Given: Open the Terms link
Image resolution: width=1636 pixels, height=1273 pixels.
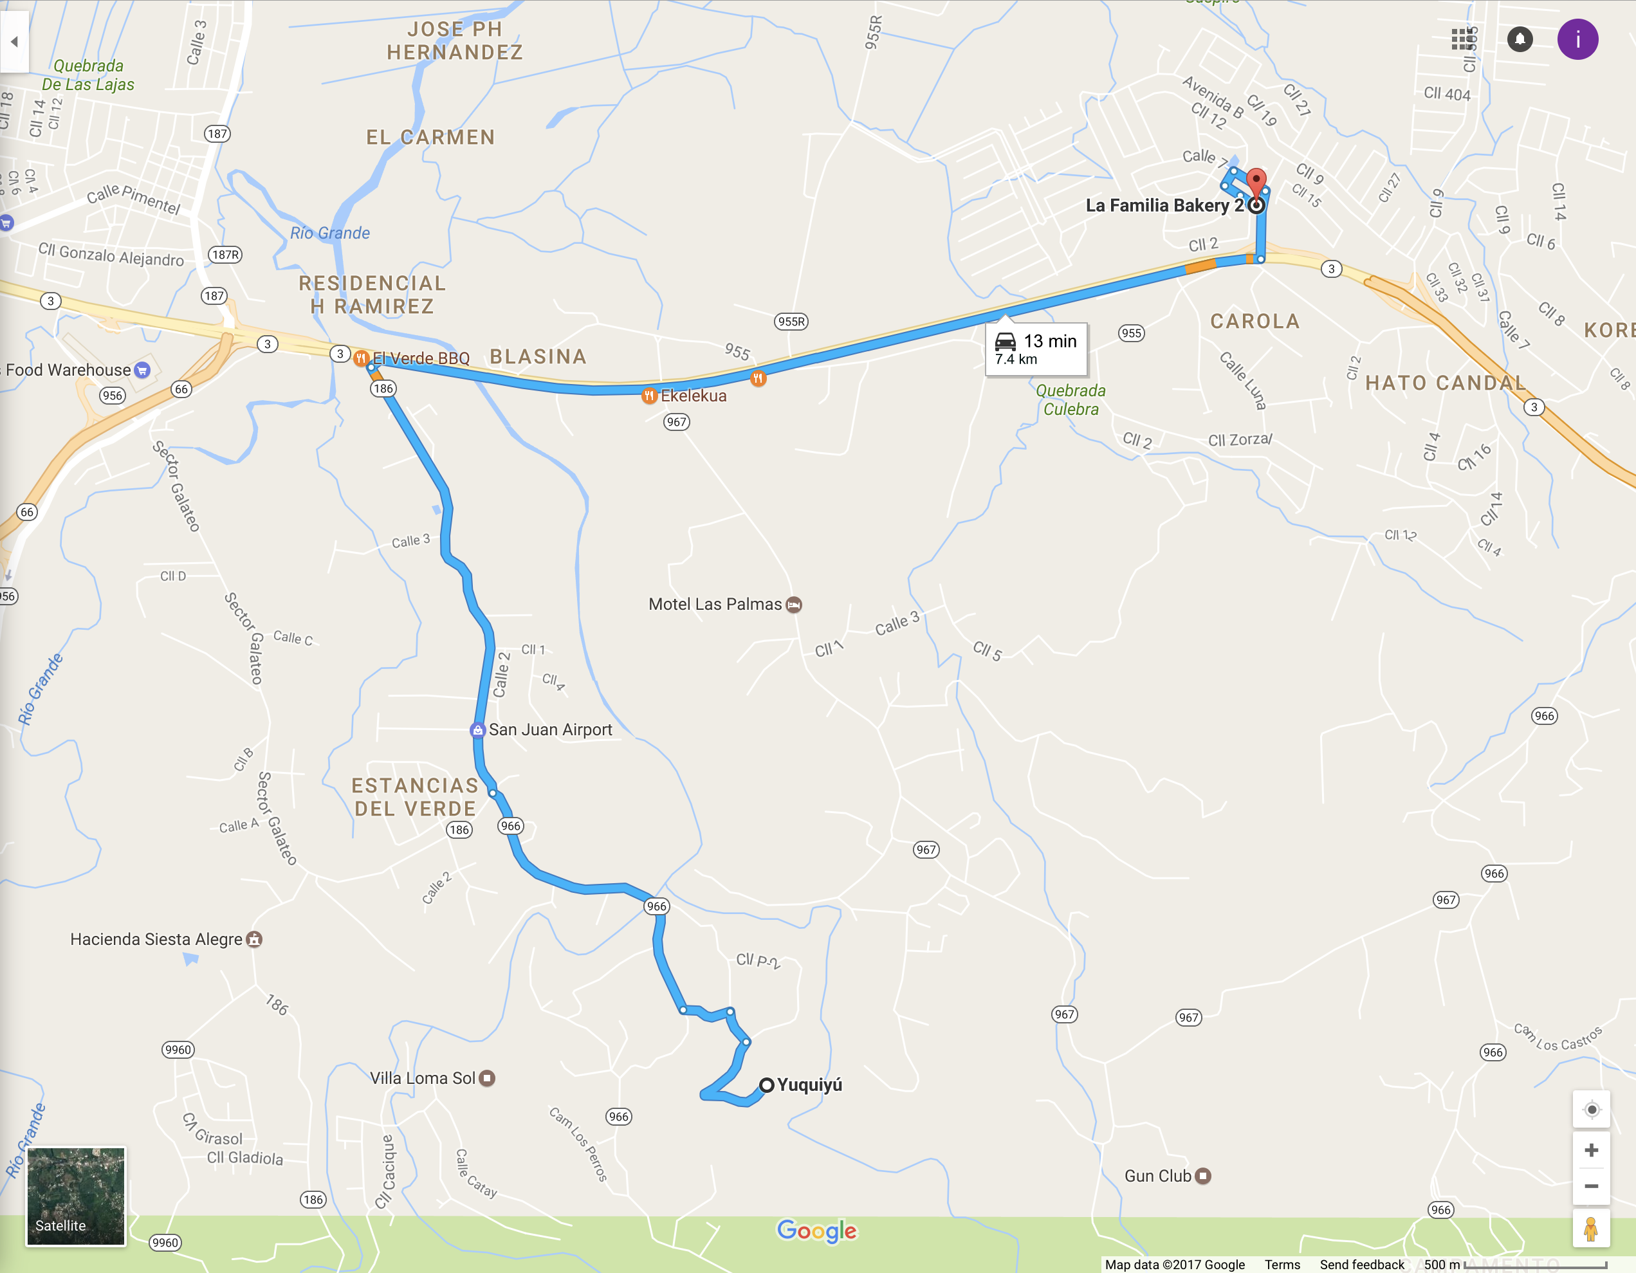Looking at the screenshot, I should coord(1282,1264).
